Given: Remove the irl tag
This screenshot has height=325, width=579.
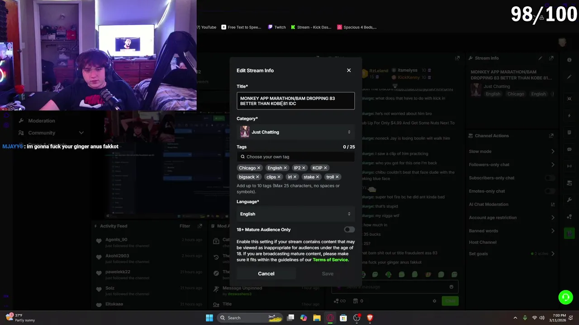Looking at the screenshot, I should 295,177.
